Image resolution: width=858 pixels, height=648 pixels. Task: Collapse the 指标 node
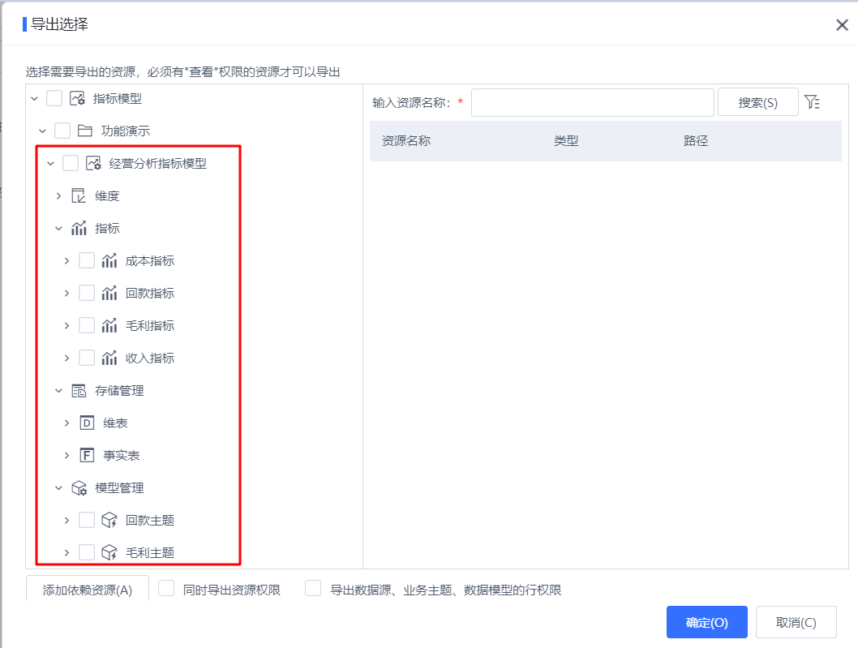[58, 229]
